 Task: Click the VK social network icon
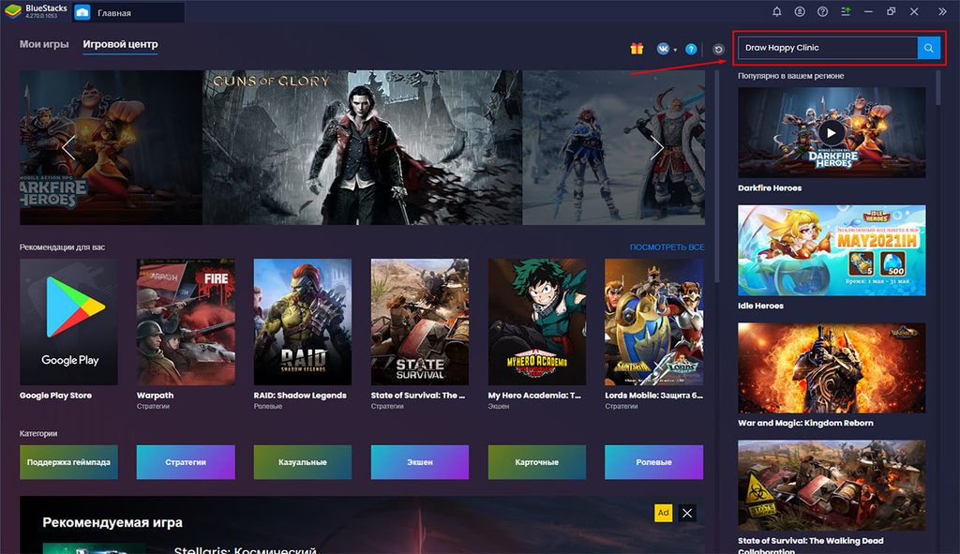click(663, 49)
